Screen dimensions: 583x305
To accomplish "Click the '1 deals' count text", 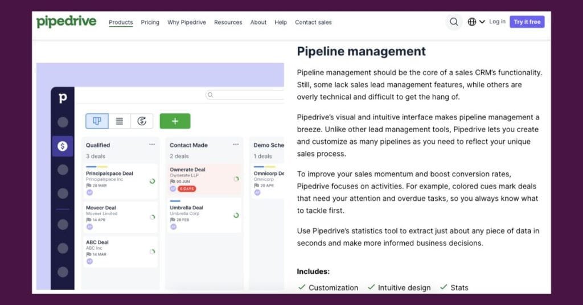I will pyautogui.click(x=263, y=156).
